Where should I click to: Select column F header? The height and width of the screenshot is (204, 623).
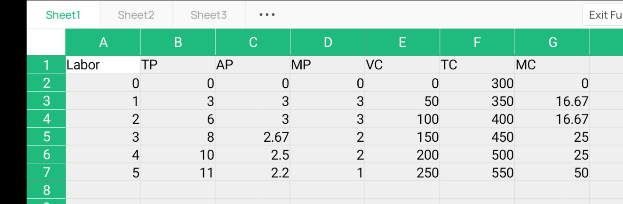pyautogui.click(x=477, y=43)
